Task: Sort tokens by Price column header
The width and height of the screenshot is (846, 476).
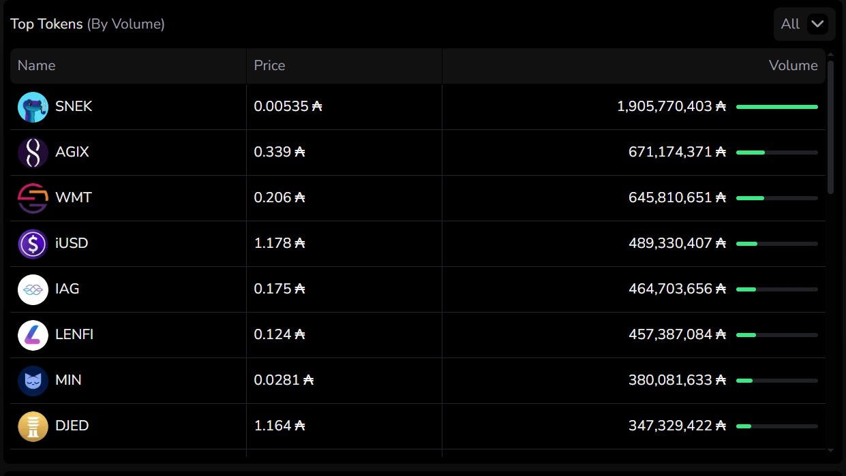Action: (x=269, y=65)
